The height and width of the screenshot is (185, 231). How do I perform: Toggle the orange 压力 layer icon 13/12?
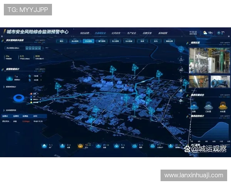pos(80,146)
